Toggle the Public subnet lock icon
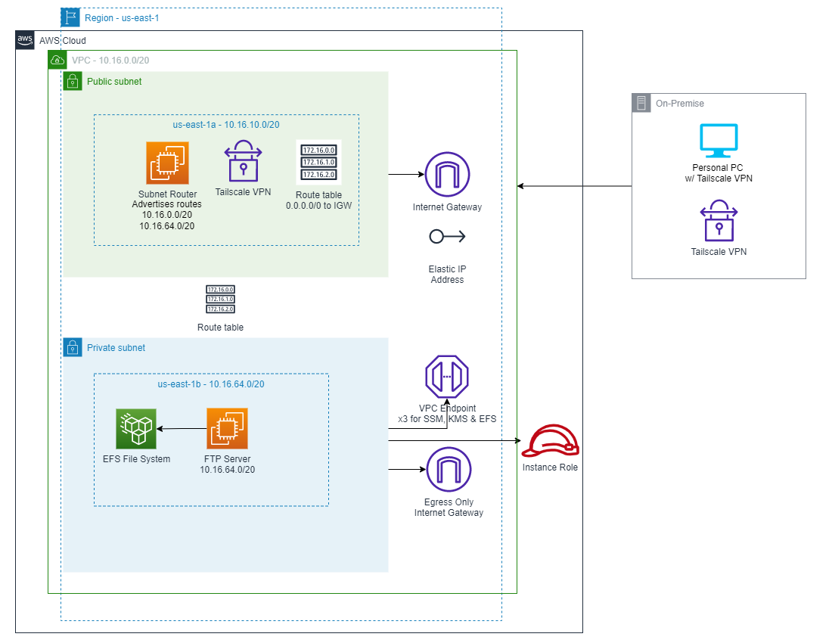This screenshot has width=832, height=643. [72, 81]
